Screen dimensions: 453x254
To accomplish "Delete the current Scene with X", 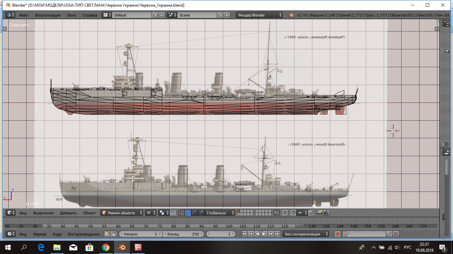I will pyautogui.click(x=227, y=15).
